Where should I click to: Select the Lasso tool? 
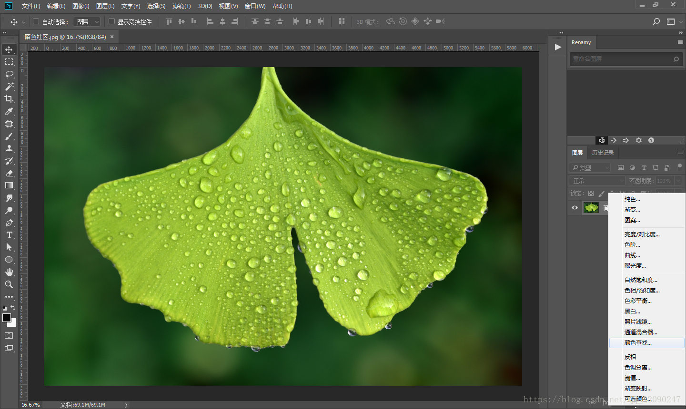pyautogui.click(x=9, y=74)
